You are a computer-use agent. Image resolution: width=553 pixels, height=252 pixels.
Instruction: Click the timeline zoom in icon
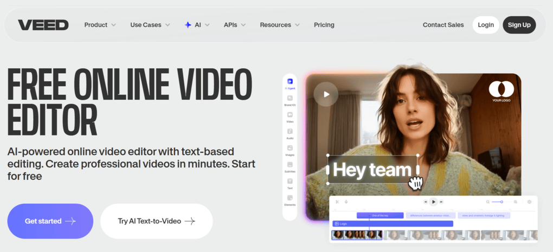[x=516, y=202]
